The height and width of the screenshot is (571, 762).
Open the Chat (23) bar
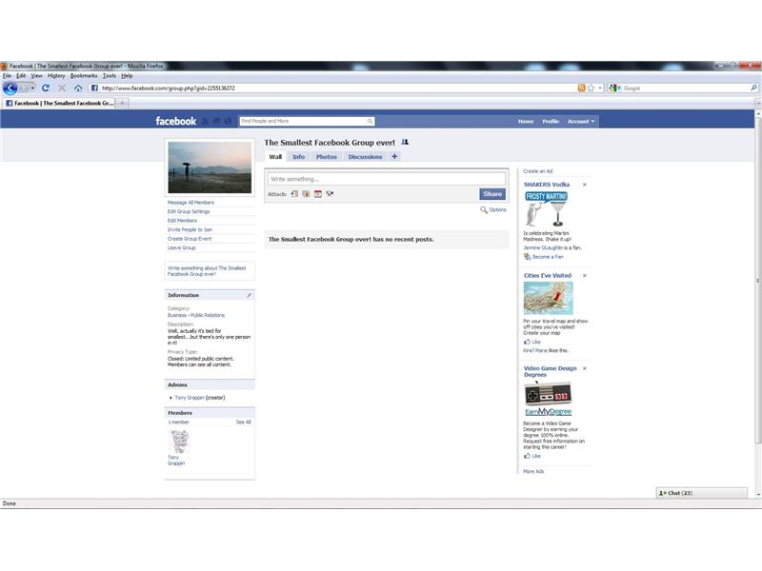click(701, 493)
